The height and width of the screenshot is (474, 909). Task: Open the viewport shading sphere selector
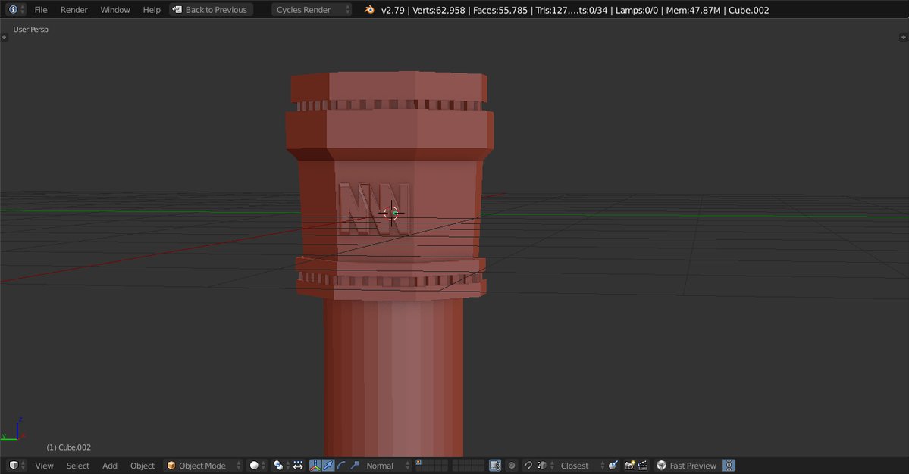(x=258, y=466)
